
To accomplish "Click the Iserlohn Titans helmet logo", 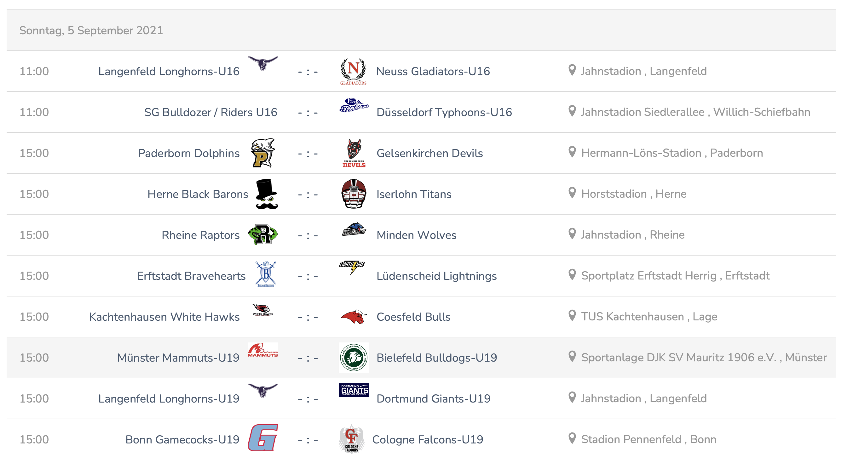I will (x=354, y=194).
